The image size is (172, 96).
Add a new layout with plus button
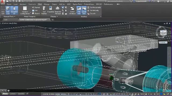pos(27,94)
